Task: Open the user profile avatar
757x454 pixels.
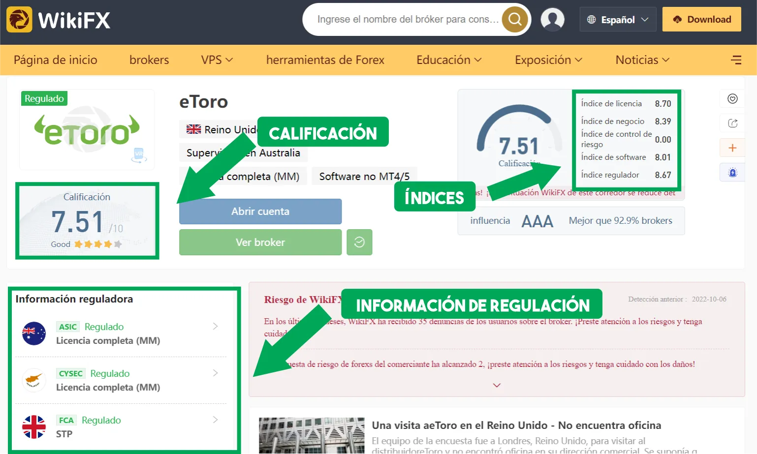Action: (552, 20)
